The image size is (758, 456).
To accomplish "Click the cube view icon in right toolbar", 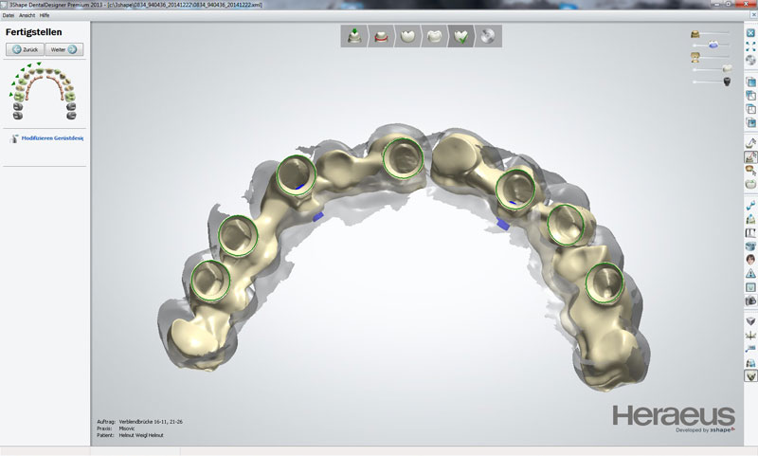I will click(750, 82).
